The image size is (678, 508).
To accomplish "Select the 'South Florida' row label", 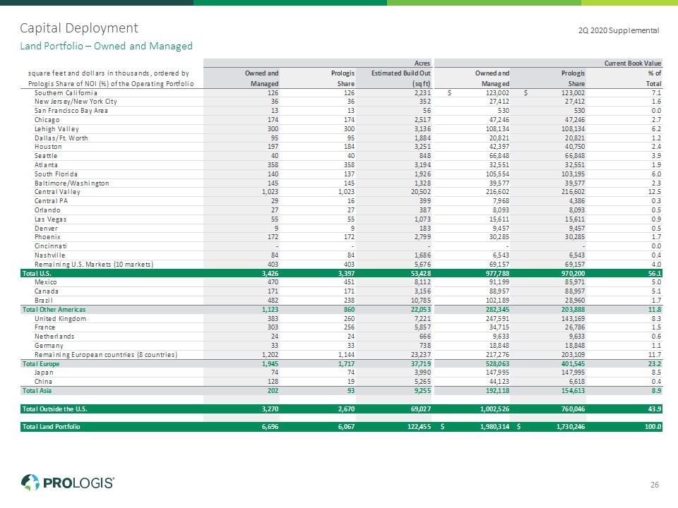I will (x=56, y=174).
